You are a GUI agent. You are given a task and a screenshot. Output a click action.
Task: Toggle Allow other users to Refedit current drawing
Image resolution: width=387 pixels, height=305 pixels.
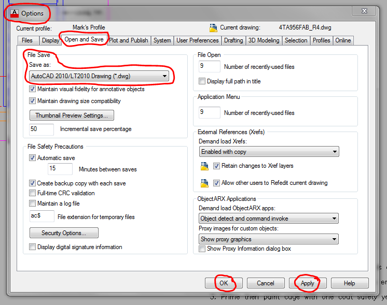(x=216, y=183)
